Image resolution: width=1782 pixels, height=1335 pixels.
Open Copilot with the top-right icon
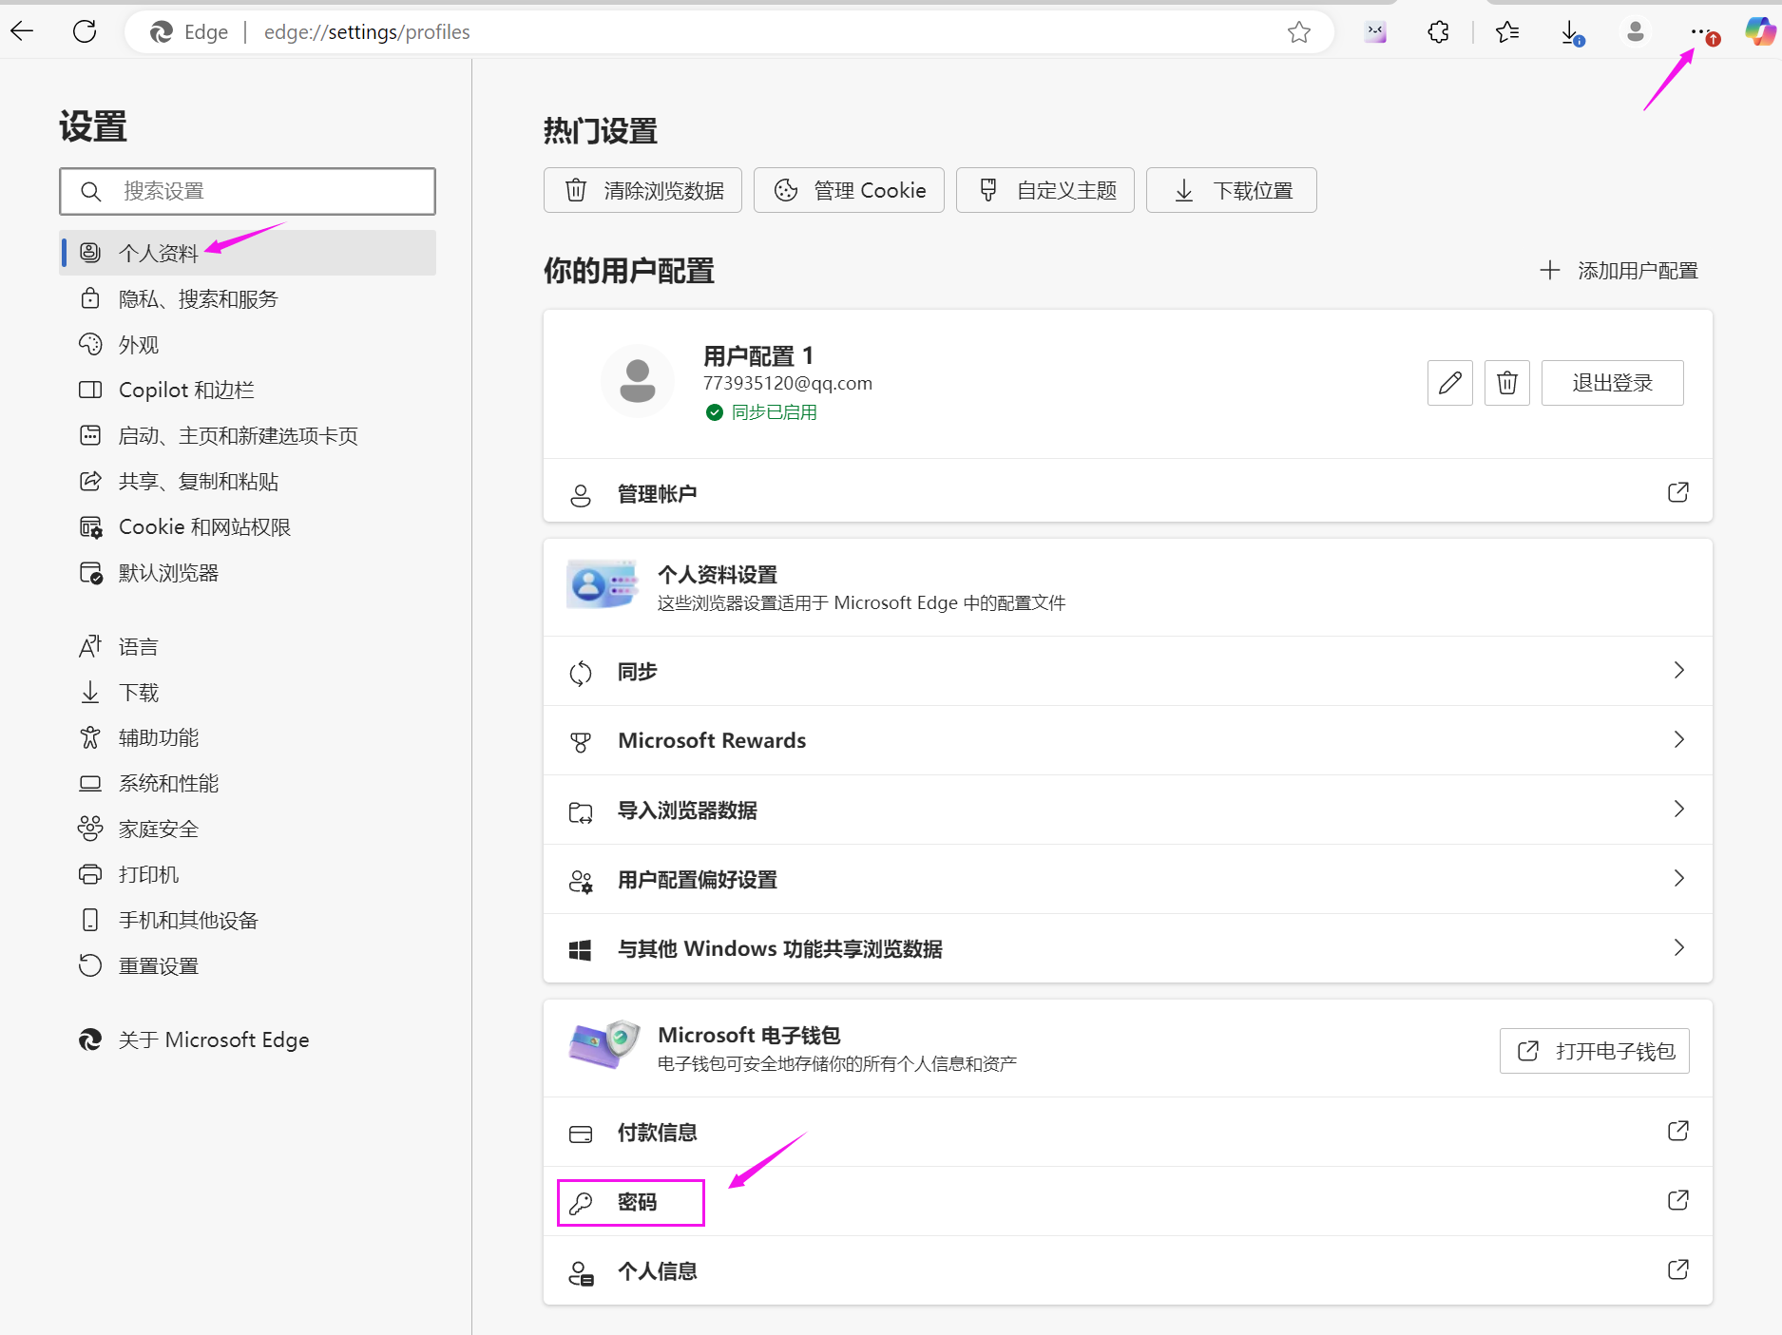1759,31
